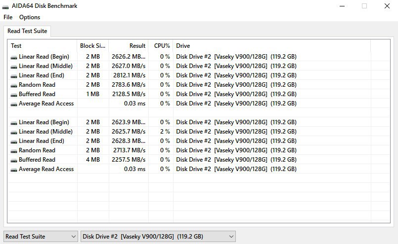Open the Options menu

[x=30, y=17]
